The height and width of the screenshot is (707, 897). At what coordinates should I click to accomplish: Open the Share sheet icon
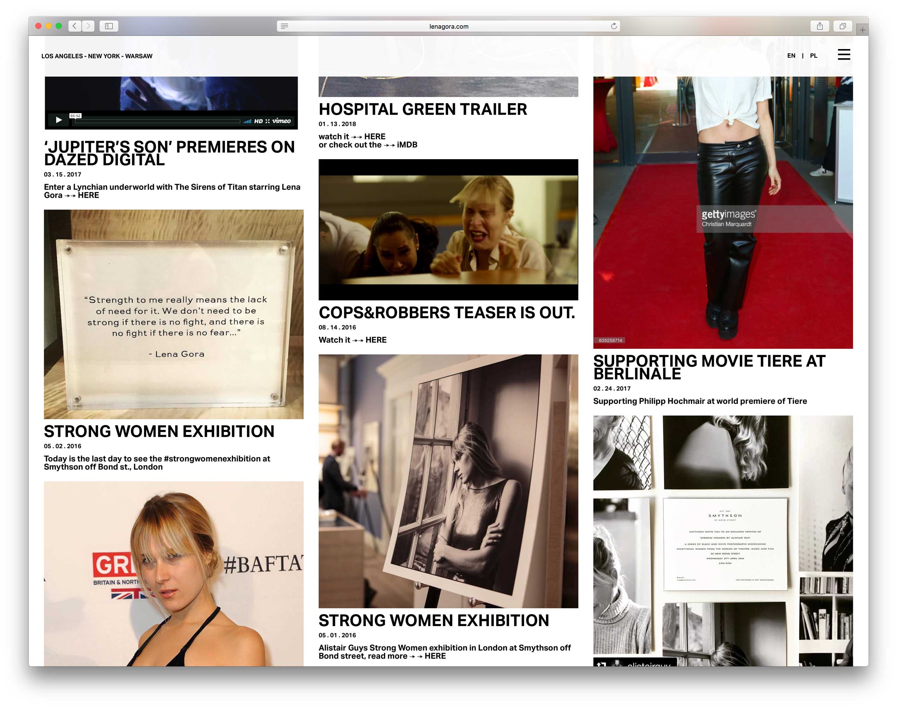click(819, 26)
